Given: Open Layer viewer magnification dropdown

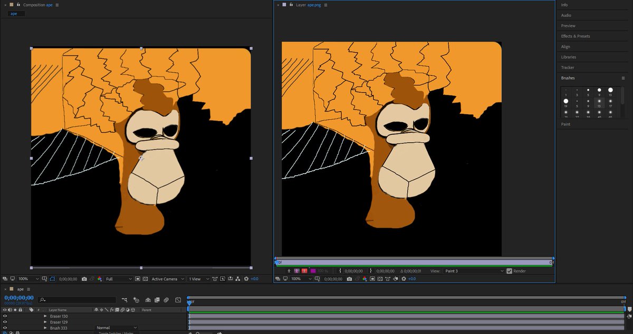Looking at the screenshot, I should pos(302,279).
